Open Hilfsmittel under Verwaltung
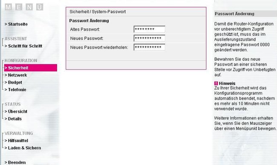The image size is (277, 165). click(x=16, y=140)
